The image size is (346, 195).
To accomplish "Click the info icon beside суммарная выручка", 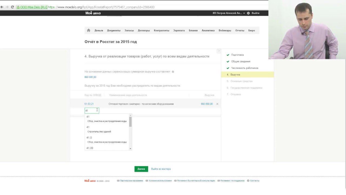I will tap(173, 72).
